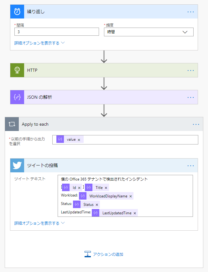
Task: Click the output selection input field
Action: pyautogui.click(x=125, y=140)
